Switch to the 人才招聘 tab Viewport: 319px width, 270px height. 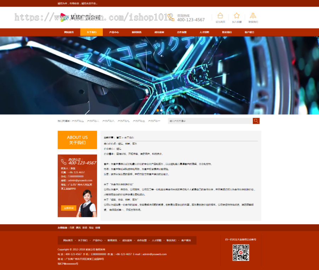(x=205, y=32)
